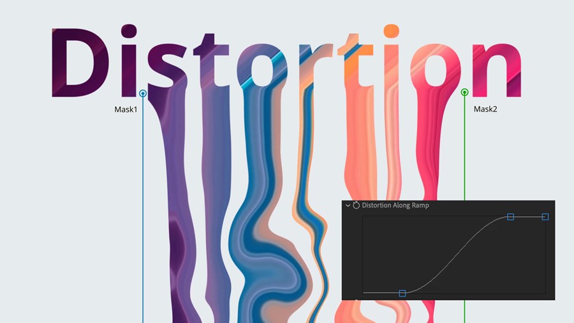Click the rising middle slope of the ramp curve

pyautogui.click(x=456, y=257)
